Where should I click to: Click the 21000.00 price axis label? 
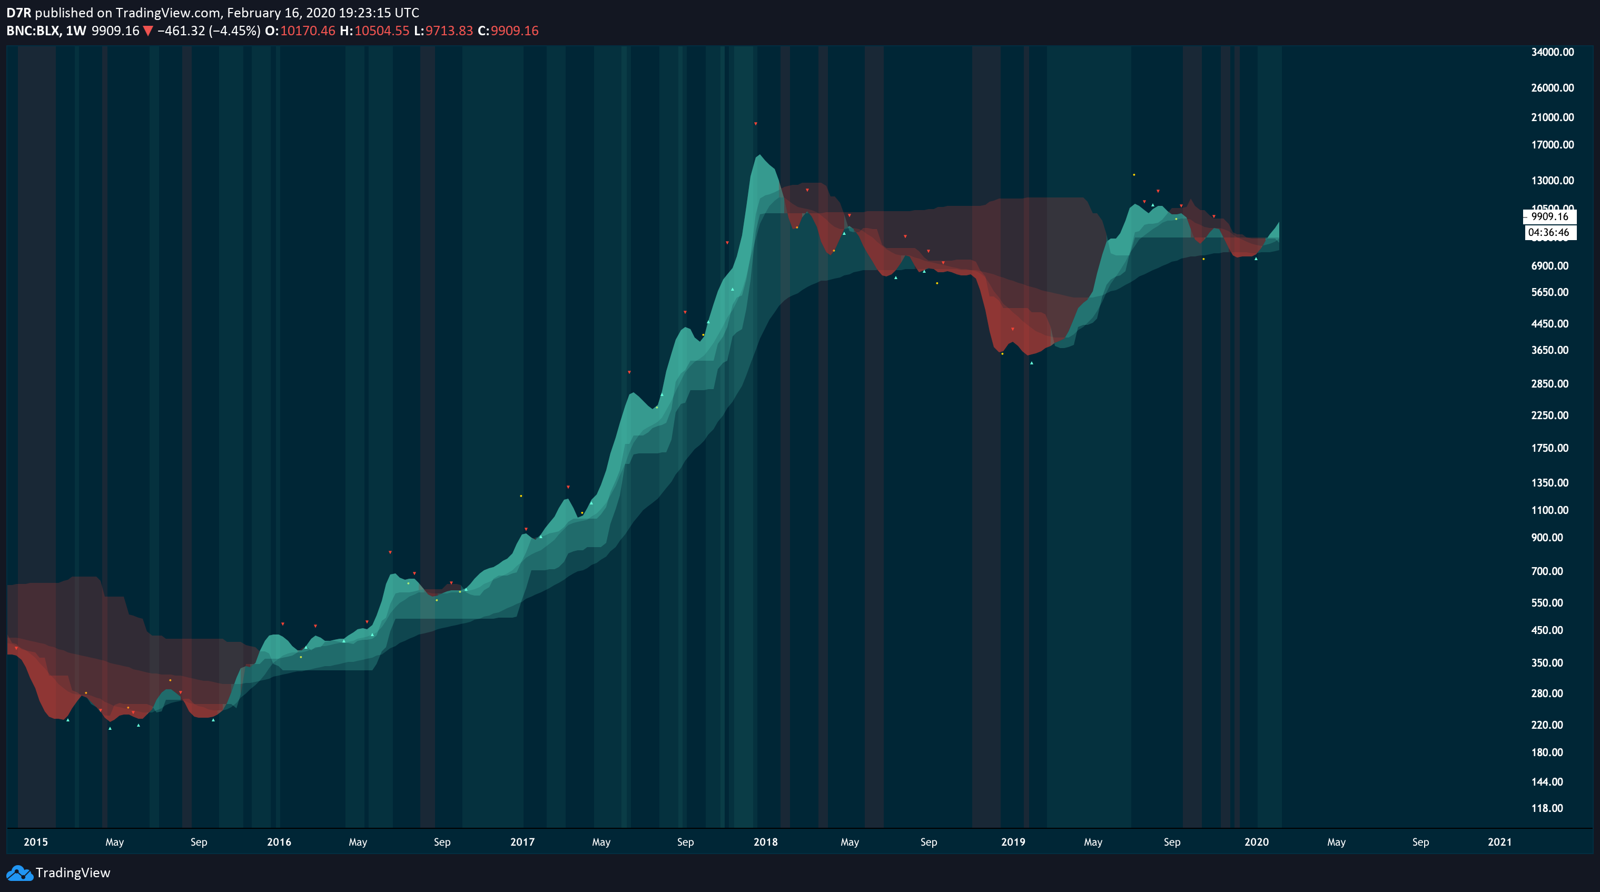(x=1552, y=117)
